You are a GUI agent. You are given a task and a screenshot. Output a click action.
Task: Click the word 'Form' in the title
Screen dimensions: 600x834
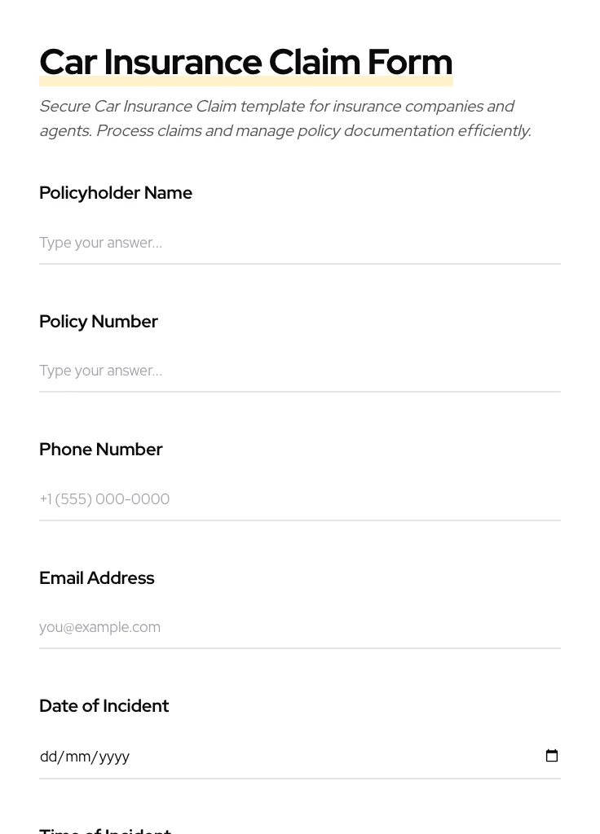(x=409, y=62)
